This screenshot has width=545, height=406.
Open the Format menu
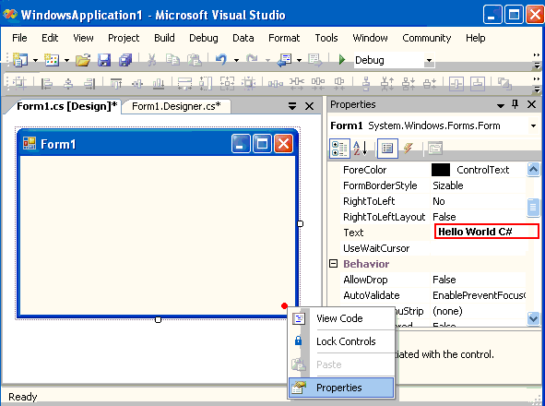coord(284,38)
